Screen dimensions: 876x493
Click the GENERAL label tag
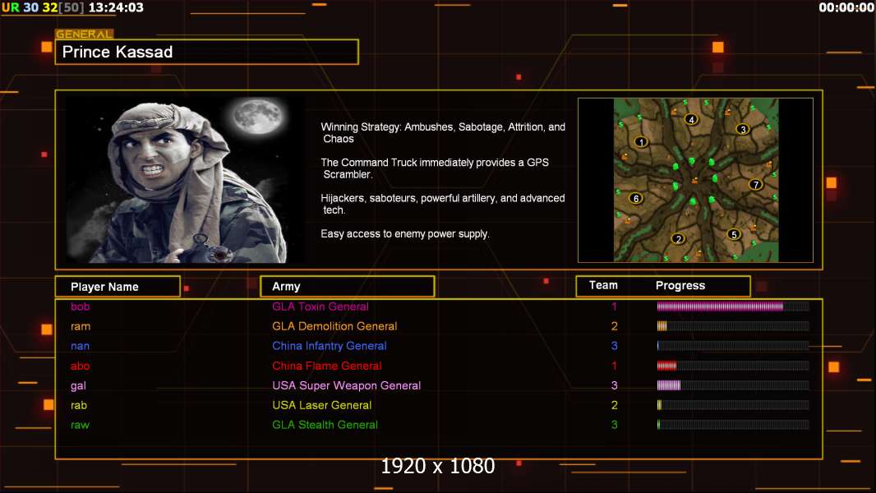tap(85, 34)
